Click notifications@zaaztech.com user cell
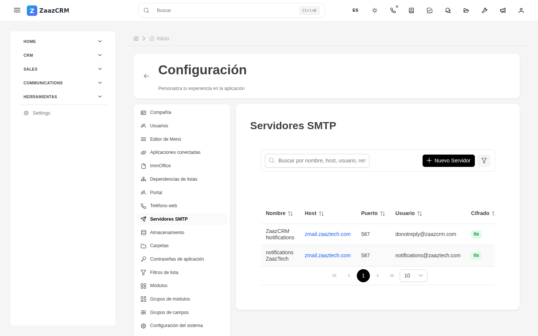 [x=428, y=255]
